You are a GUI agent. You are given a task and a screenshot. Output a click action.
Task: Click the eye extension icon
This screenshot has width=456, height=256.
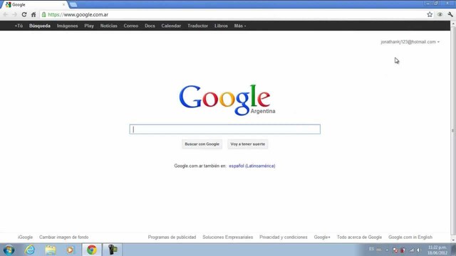click(440, 14)
